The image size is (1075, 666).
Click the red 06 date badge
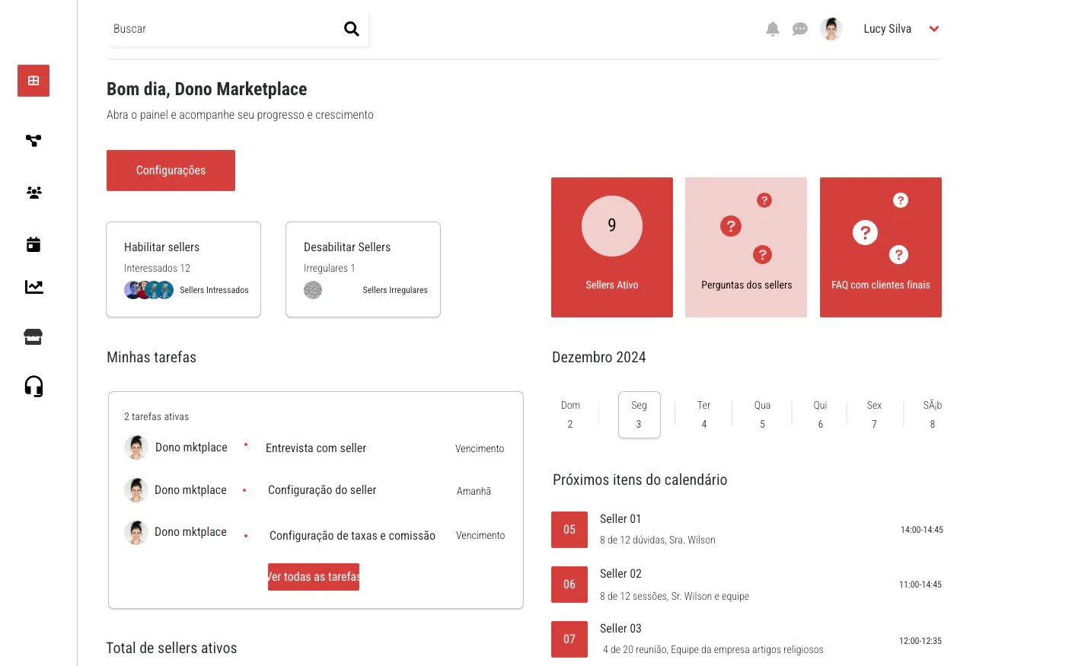click(569, 585)
